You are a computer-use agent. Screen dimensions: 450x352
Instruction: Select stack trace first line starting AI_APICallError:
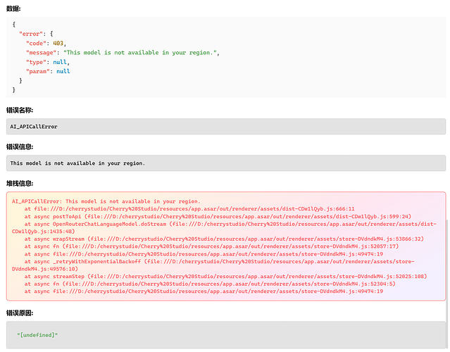point(106,201)
